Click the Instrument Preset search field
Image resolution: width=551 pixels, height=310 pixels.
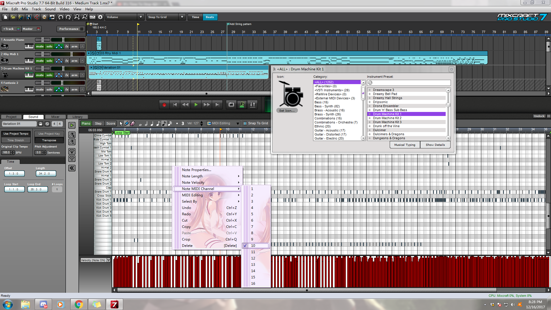[409, 83]
